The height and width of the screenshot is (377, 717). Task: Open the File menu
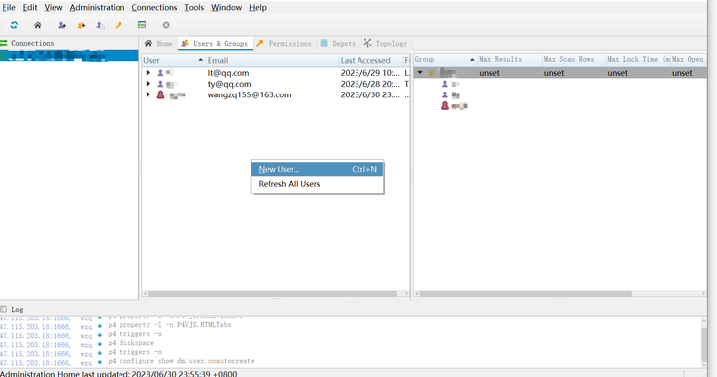pyautogui.click(x=9, y=8)
